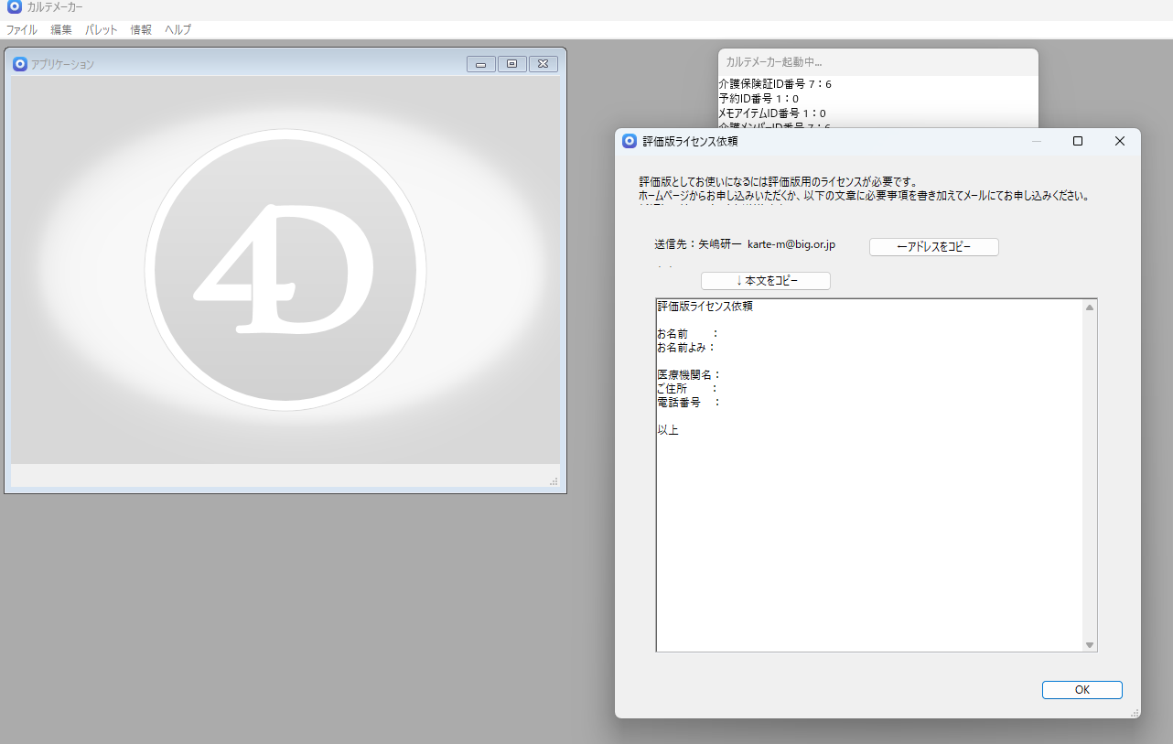Open the パレット menu
Image resolution: width=1173 pixels, height=744 pixels.
[102, 29]
